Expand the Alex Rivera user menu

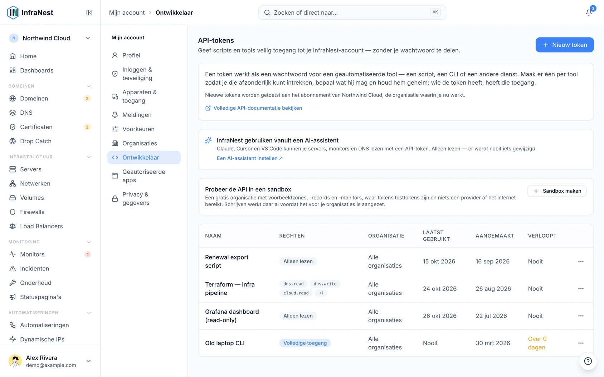[50, 361]
